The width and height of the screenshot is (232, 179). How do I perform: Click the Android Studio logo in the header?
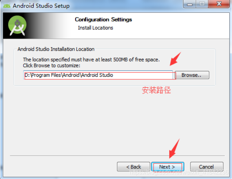coord(17,25)
